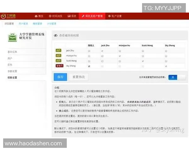This screenshot has width=189, height=151.
Task: Toggle the 开 switch for admin modification
Action: click(177, 77)
